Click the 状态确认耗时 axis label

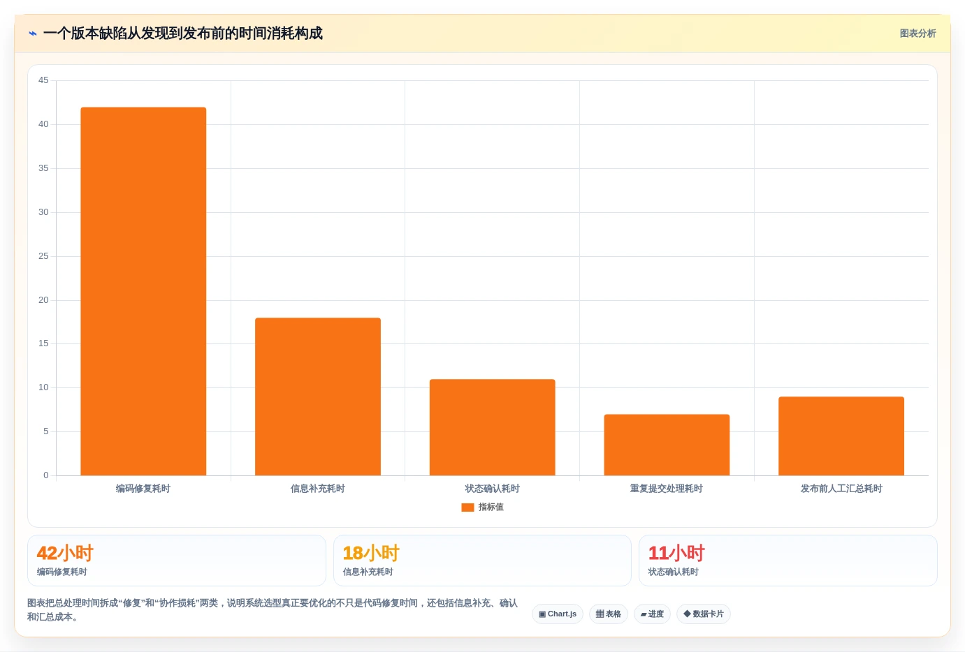(x=493, y=489)
